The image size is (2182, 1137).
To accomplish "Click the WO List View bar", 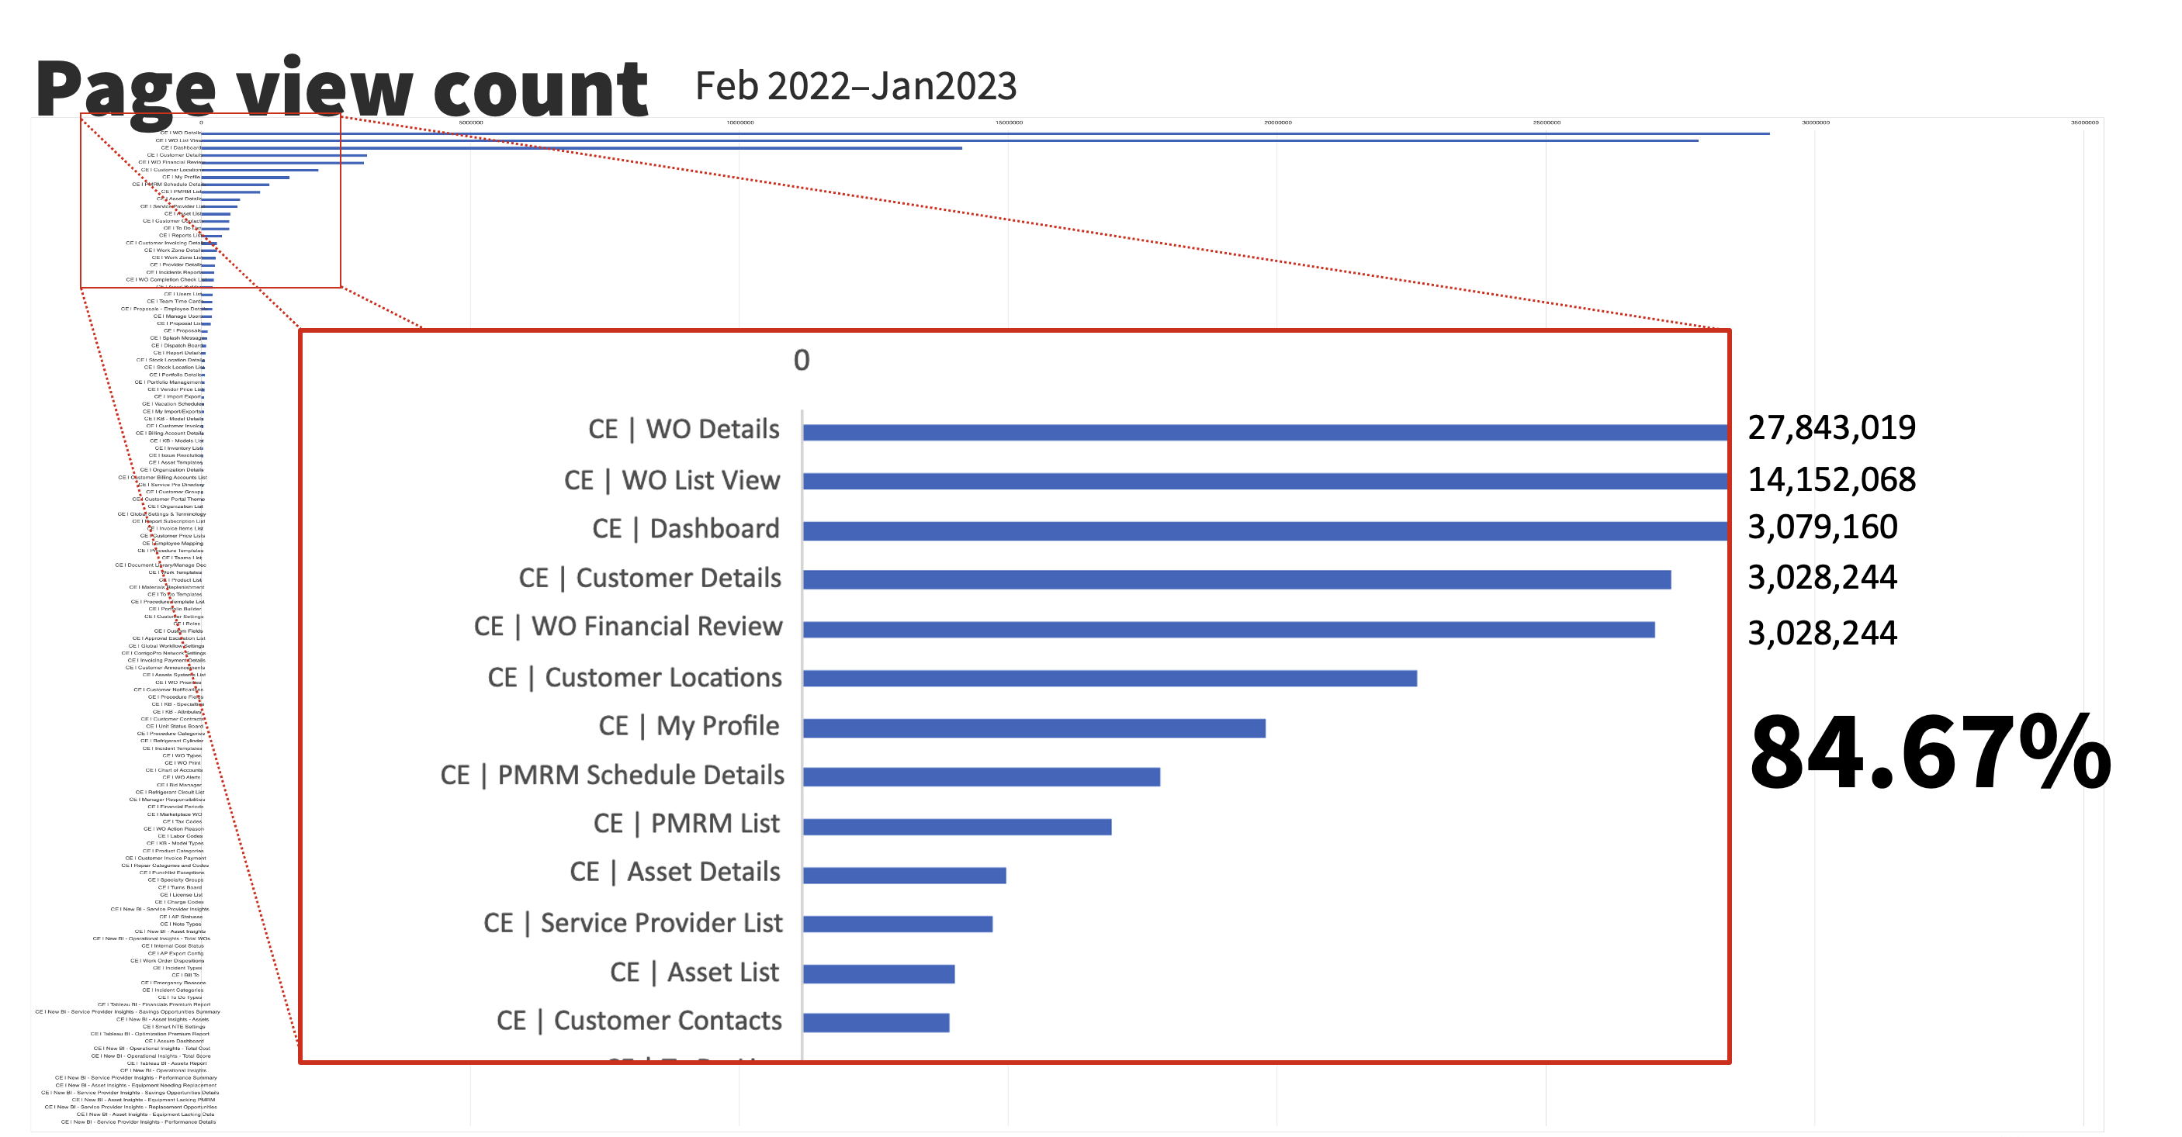I will (1264, 482).
